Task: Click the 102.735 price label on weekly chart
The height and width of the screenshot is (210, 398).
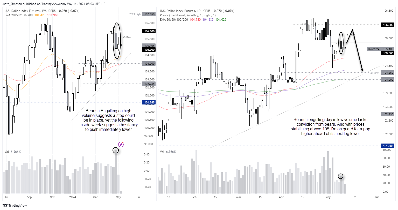Action: point(150,84)
